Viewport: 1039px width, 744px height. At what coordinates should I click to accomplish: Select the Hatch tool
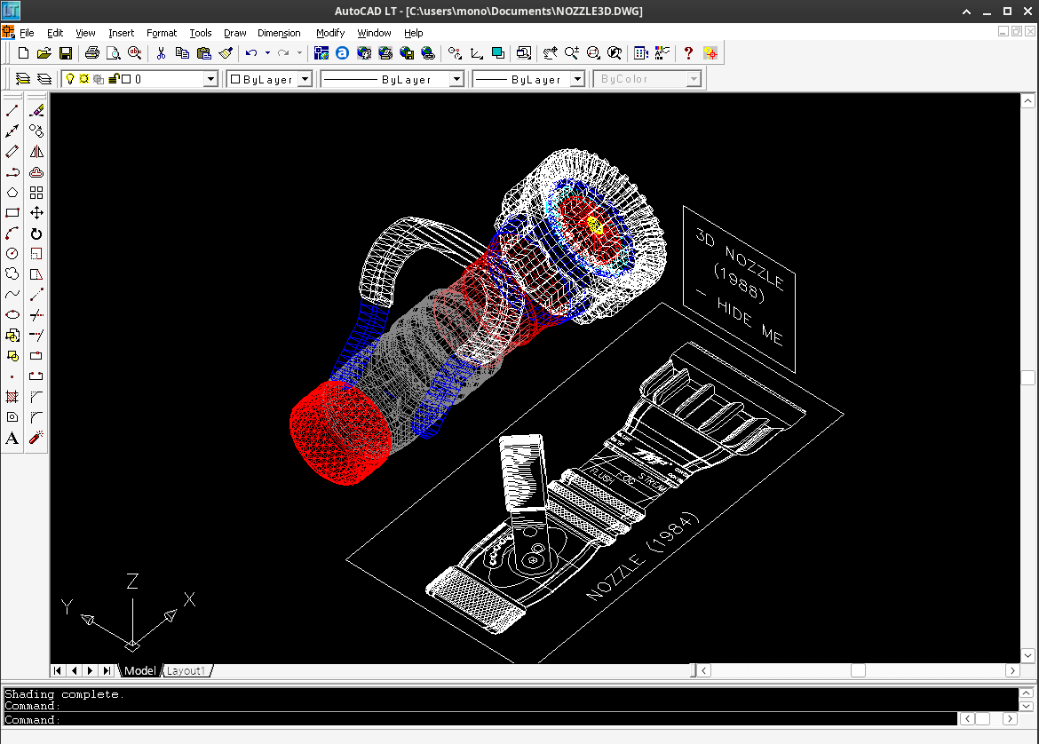coord(12,397)
